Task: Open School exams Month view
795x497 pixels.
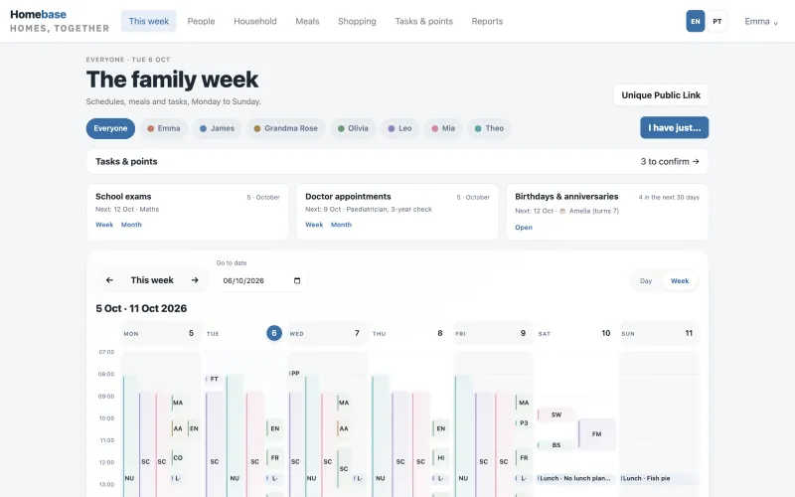Action: (131, 225)
